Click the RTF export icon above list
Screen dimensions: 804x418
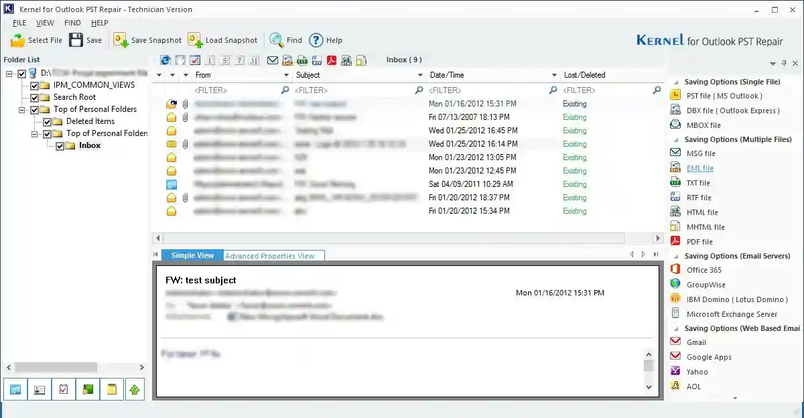[x=317, y=60]
